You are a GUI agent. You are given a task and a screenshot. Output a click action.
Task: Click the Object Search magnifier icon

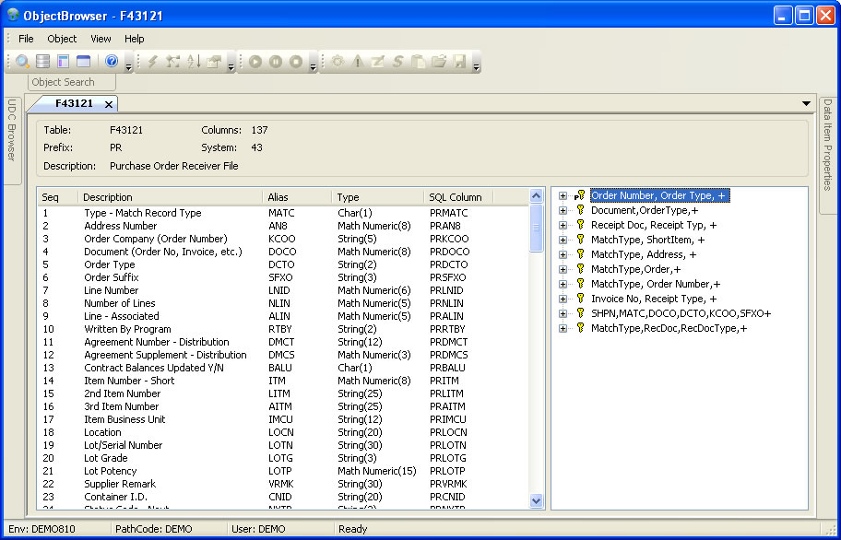(23, 62)
